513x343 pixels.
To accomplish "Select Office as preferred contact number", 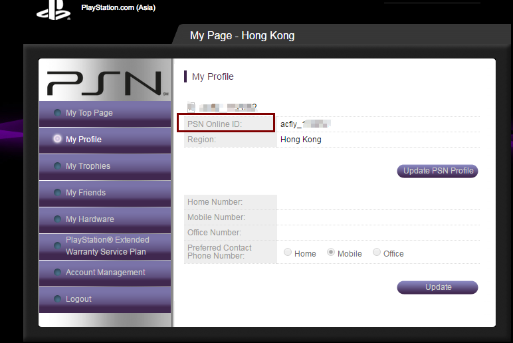I will point(377,252).
